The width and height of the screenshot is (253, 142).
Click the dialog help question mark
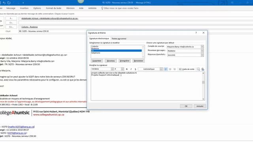pyautogui.click(x=196, y=33)
